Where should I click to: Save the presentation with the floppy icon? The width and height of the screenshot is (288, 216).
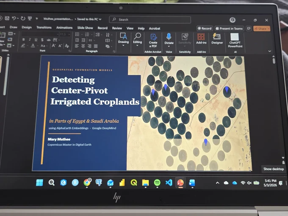(7, 18)
